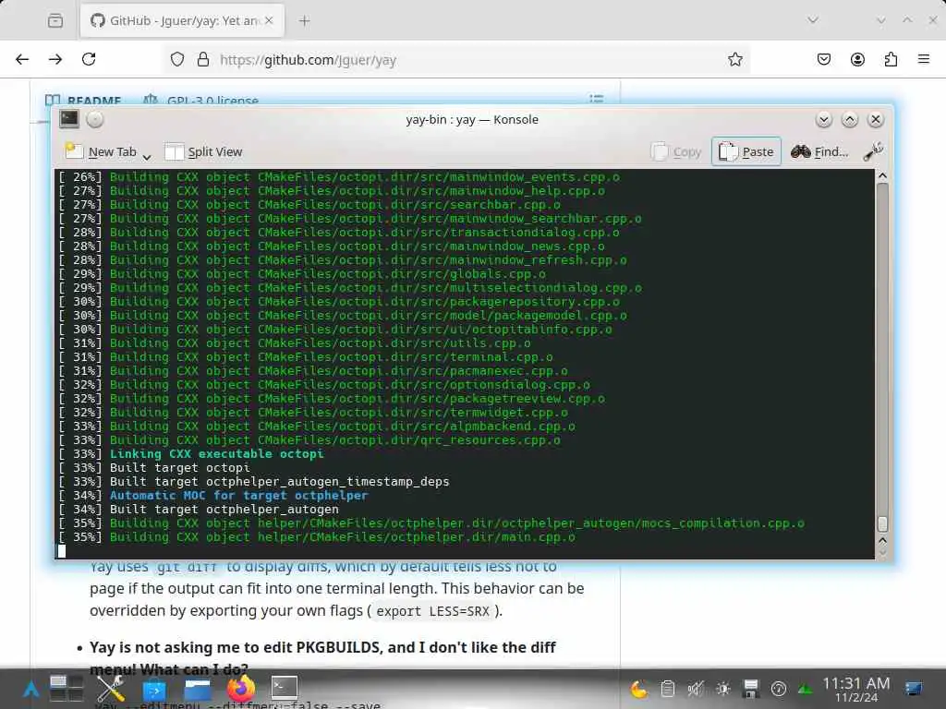The image size is (946, 709).
Task: Activate Split View in Konsole
Action: pyautogui.click(x=203, y=152)
